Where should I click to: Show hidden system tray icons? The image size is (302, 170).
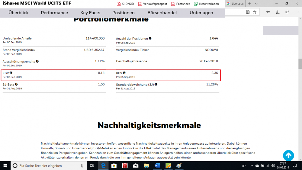[x=252, y=165]
